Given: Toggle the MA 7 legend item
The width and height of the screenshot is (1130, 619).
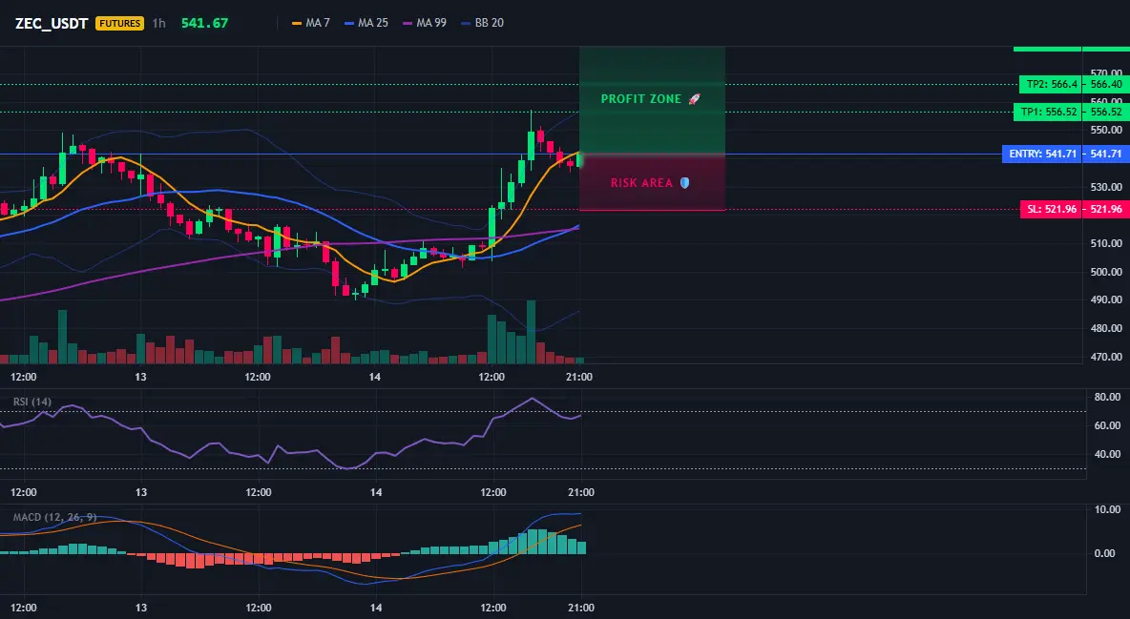Looking at the screenshot, I should [310, 23].
